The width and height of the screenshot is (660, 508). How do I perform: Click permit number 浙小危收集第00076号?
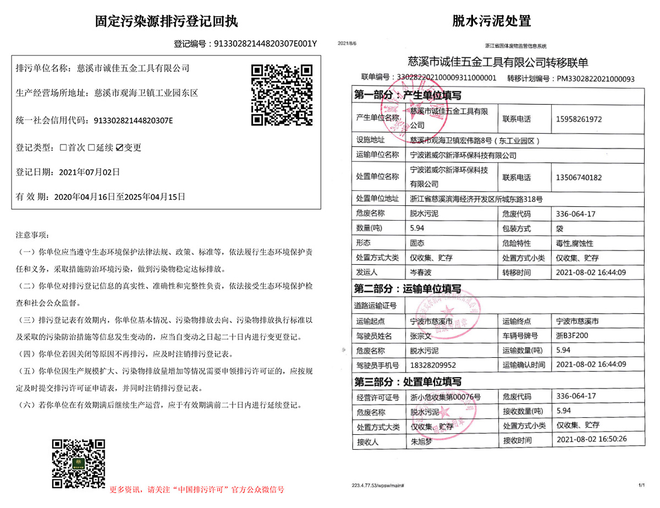point(446,397)
